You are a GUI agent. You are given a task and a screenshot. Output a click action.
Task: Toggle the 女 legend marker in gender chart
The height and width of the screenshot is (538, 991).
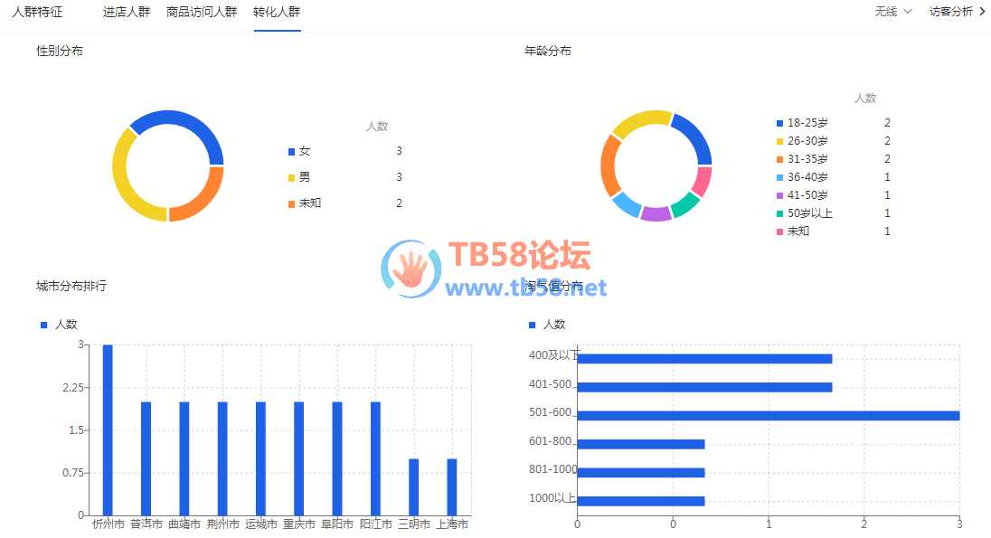(x=291, y=152)
